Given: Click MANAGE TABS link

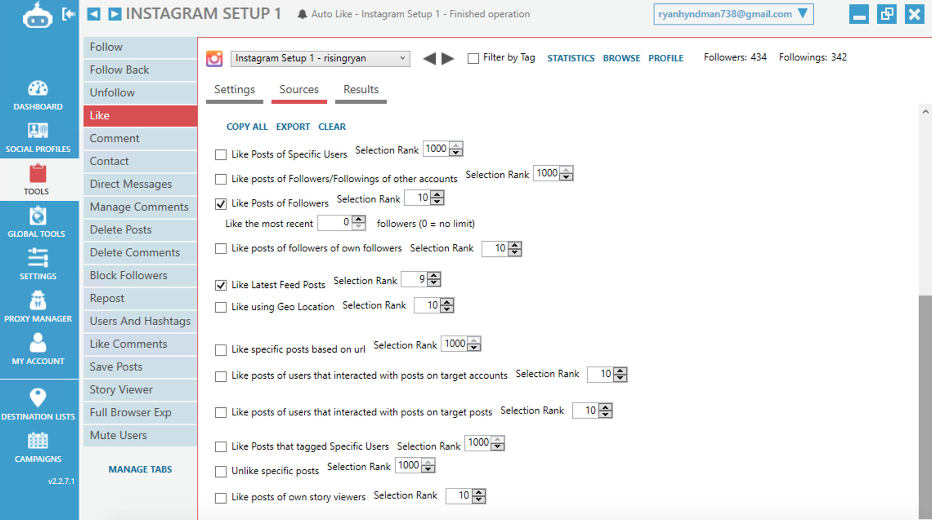Looking at the screenshot, I should pos(140,469).
